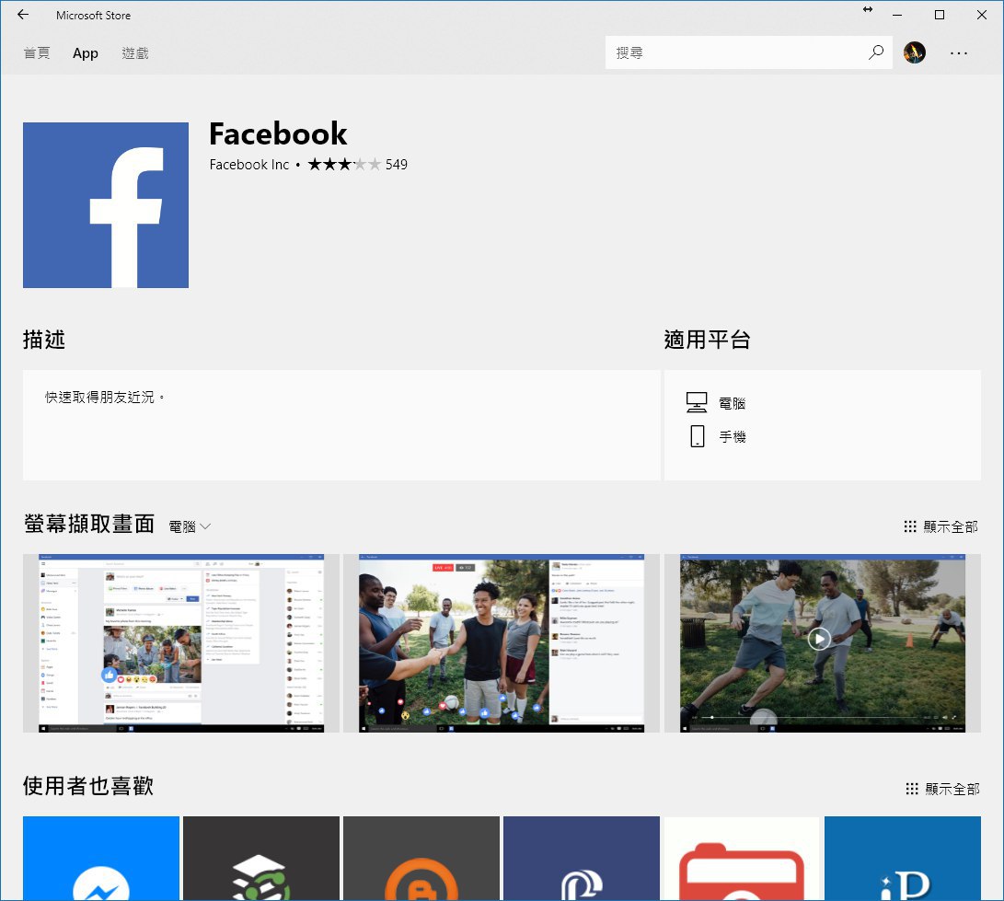The image size is (1004, 901).
Task: Go to the 首頁 home tab
Action: [x=37, y=53]
